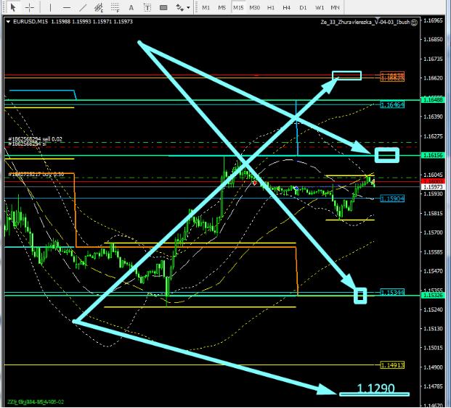The width and height of the screenshot is (451, 408).
Task: Select the Cursor arrow tool
Action: tap(13, 7)
